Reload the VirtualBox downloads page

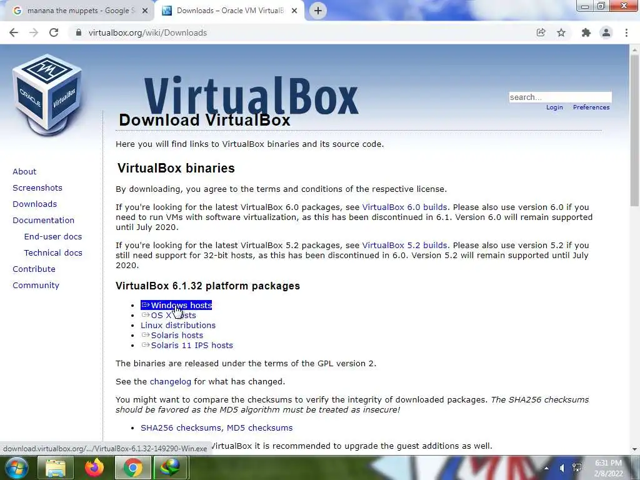click(54, 32)
